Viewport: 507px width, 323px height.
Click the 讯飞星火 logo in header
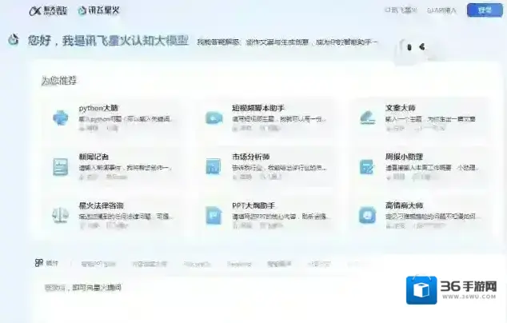(x=98, y=10)
